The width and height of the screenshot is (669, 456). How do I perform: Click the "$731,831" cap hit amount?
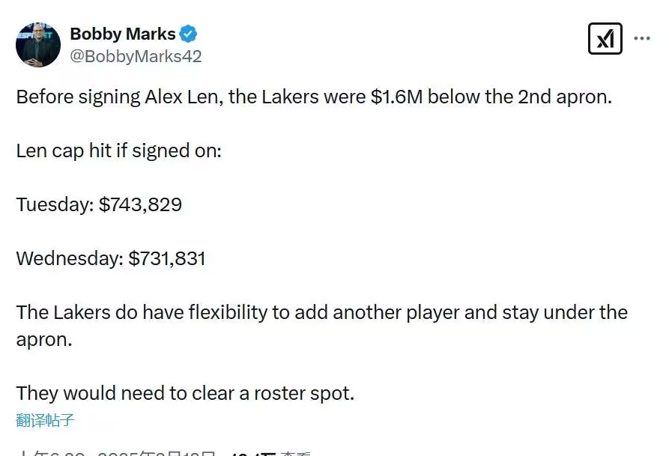(167, 258)
